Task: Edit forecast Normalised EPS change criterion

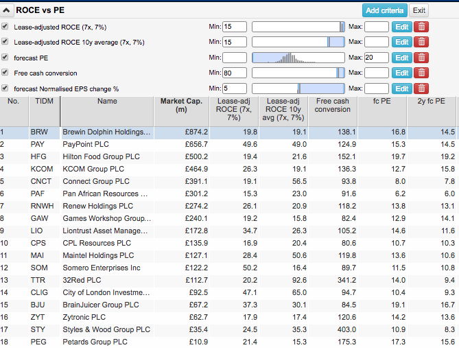Action: (402, 89)
